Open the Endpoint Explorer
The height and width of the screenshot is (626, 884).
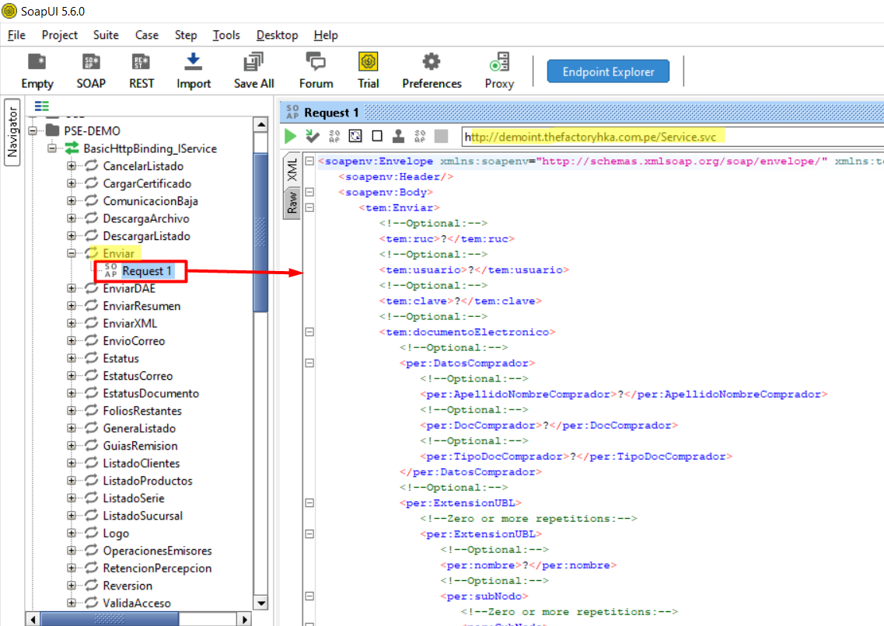tap(608, 71)
